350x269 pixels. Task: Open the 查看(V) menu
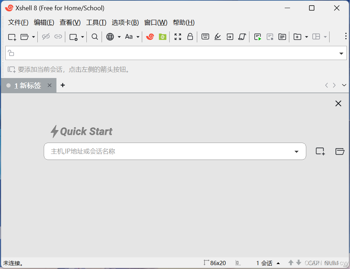coord(70,22)
